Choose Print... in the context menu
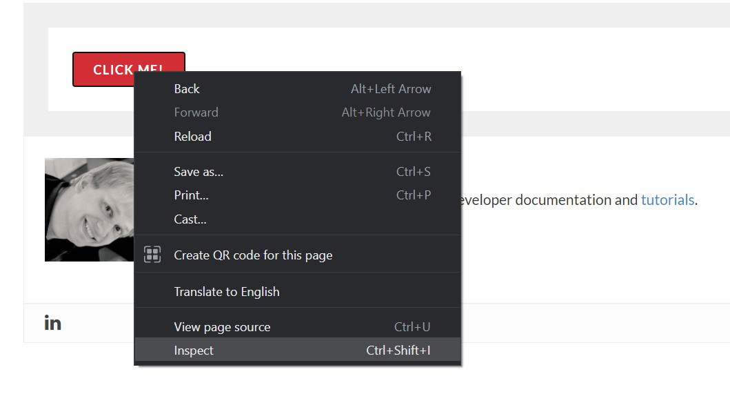 191,195
